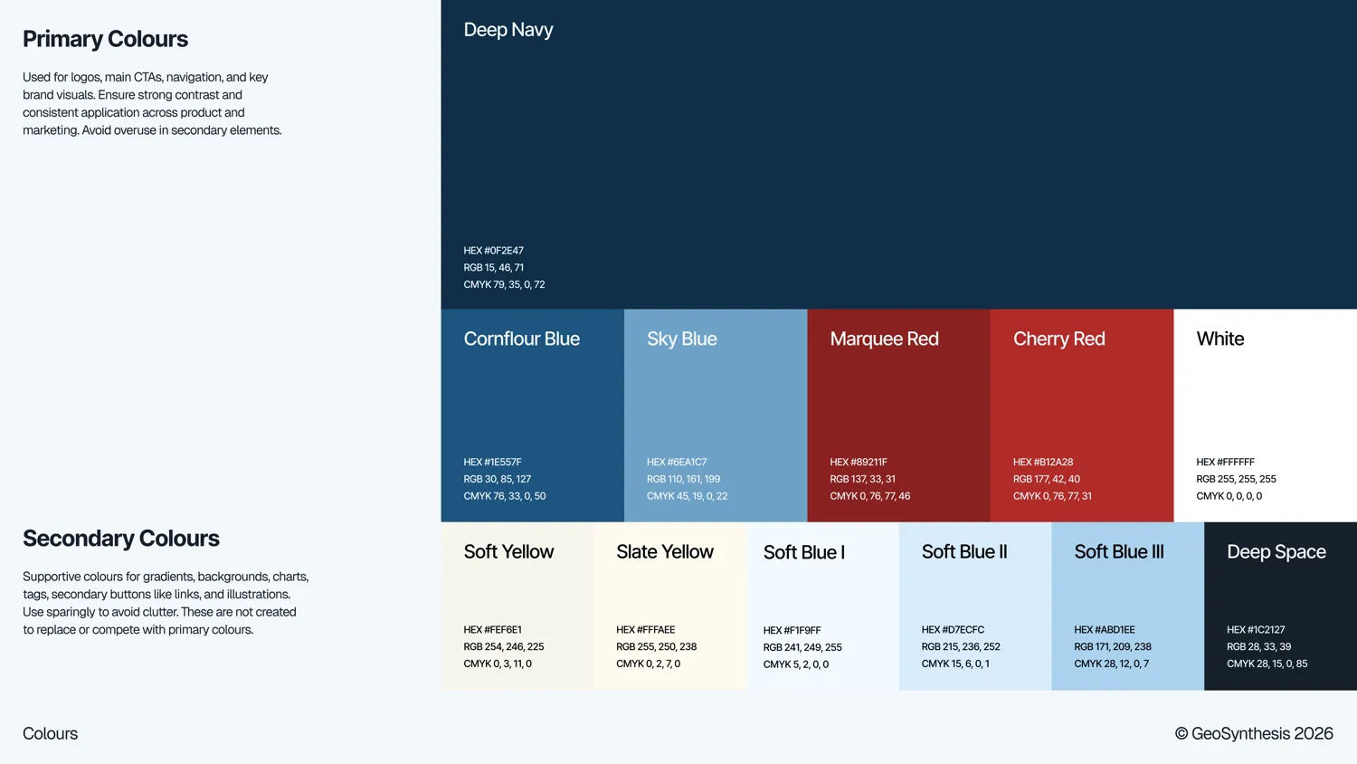Select the text HEX #0F2E47
1357x764 pixels.
(x=494, y=251)
